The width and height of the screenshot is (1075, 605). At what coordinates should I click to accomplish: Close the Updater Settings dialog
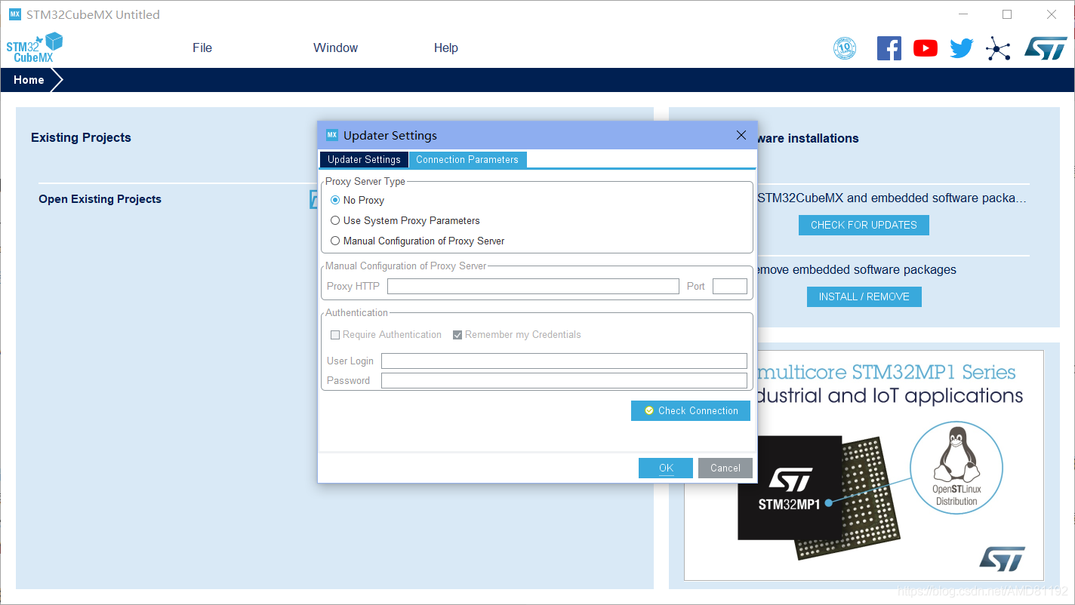pos(741,135)
